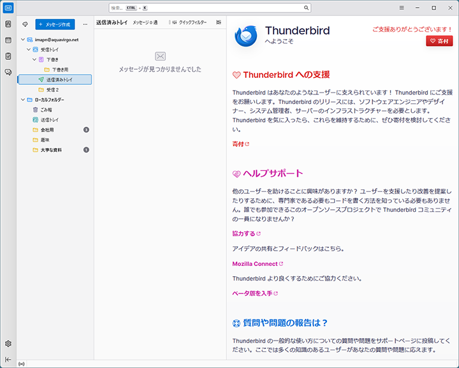Click the imapn@aquavirgo.net account icon

pyautogui.click(x=30, y=40)
